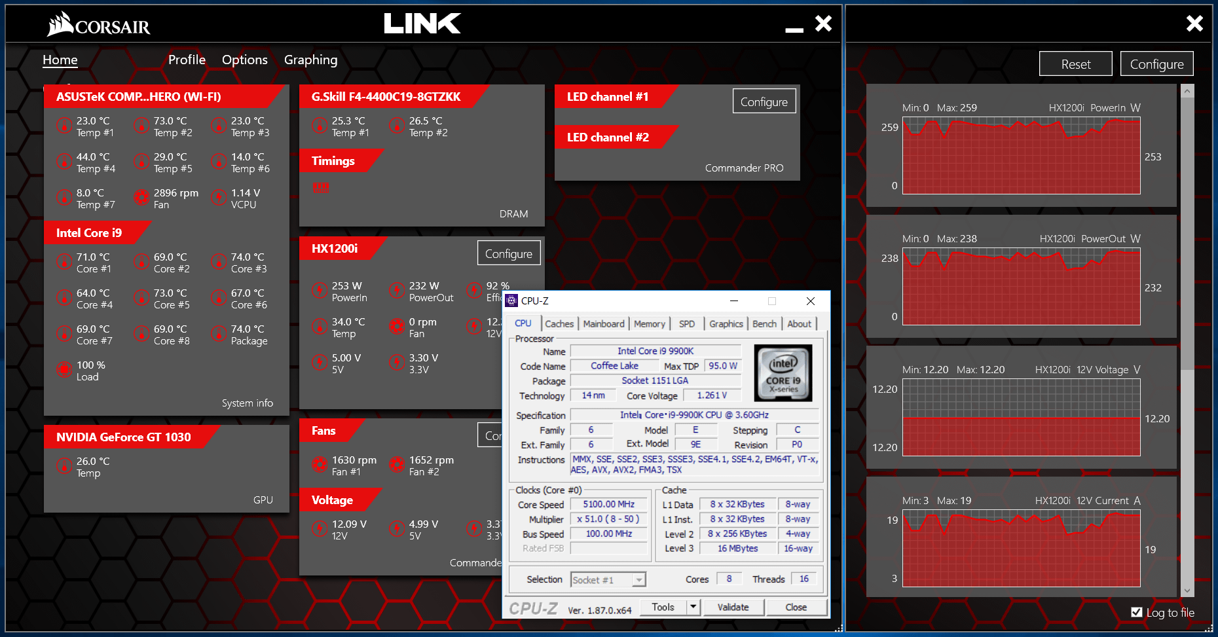Click the 1.14 V VCPU voltage icon
This screenshot has height=637, width=1218.
[x=218, y=198]
